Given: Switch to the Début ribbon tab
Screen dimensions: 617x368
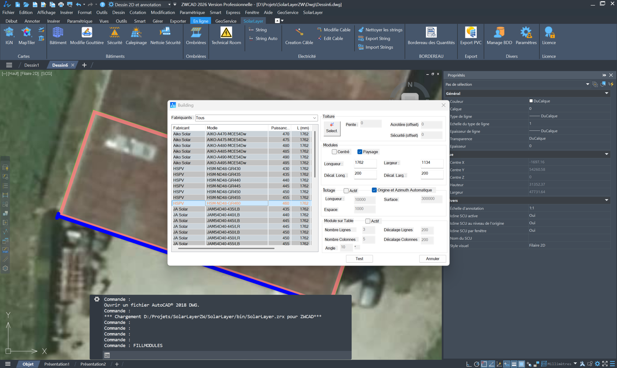Looking at the screenshot, I should (11, 21).
